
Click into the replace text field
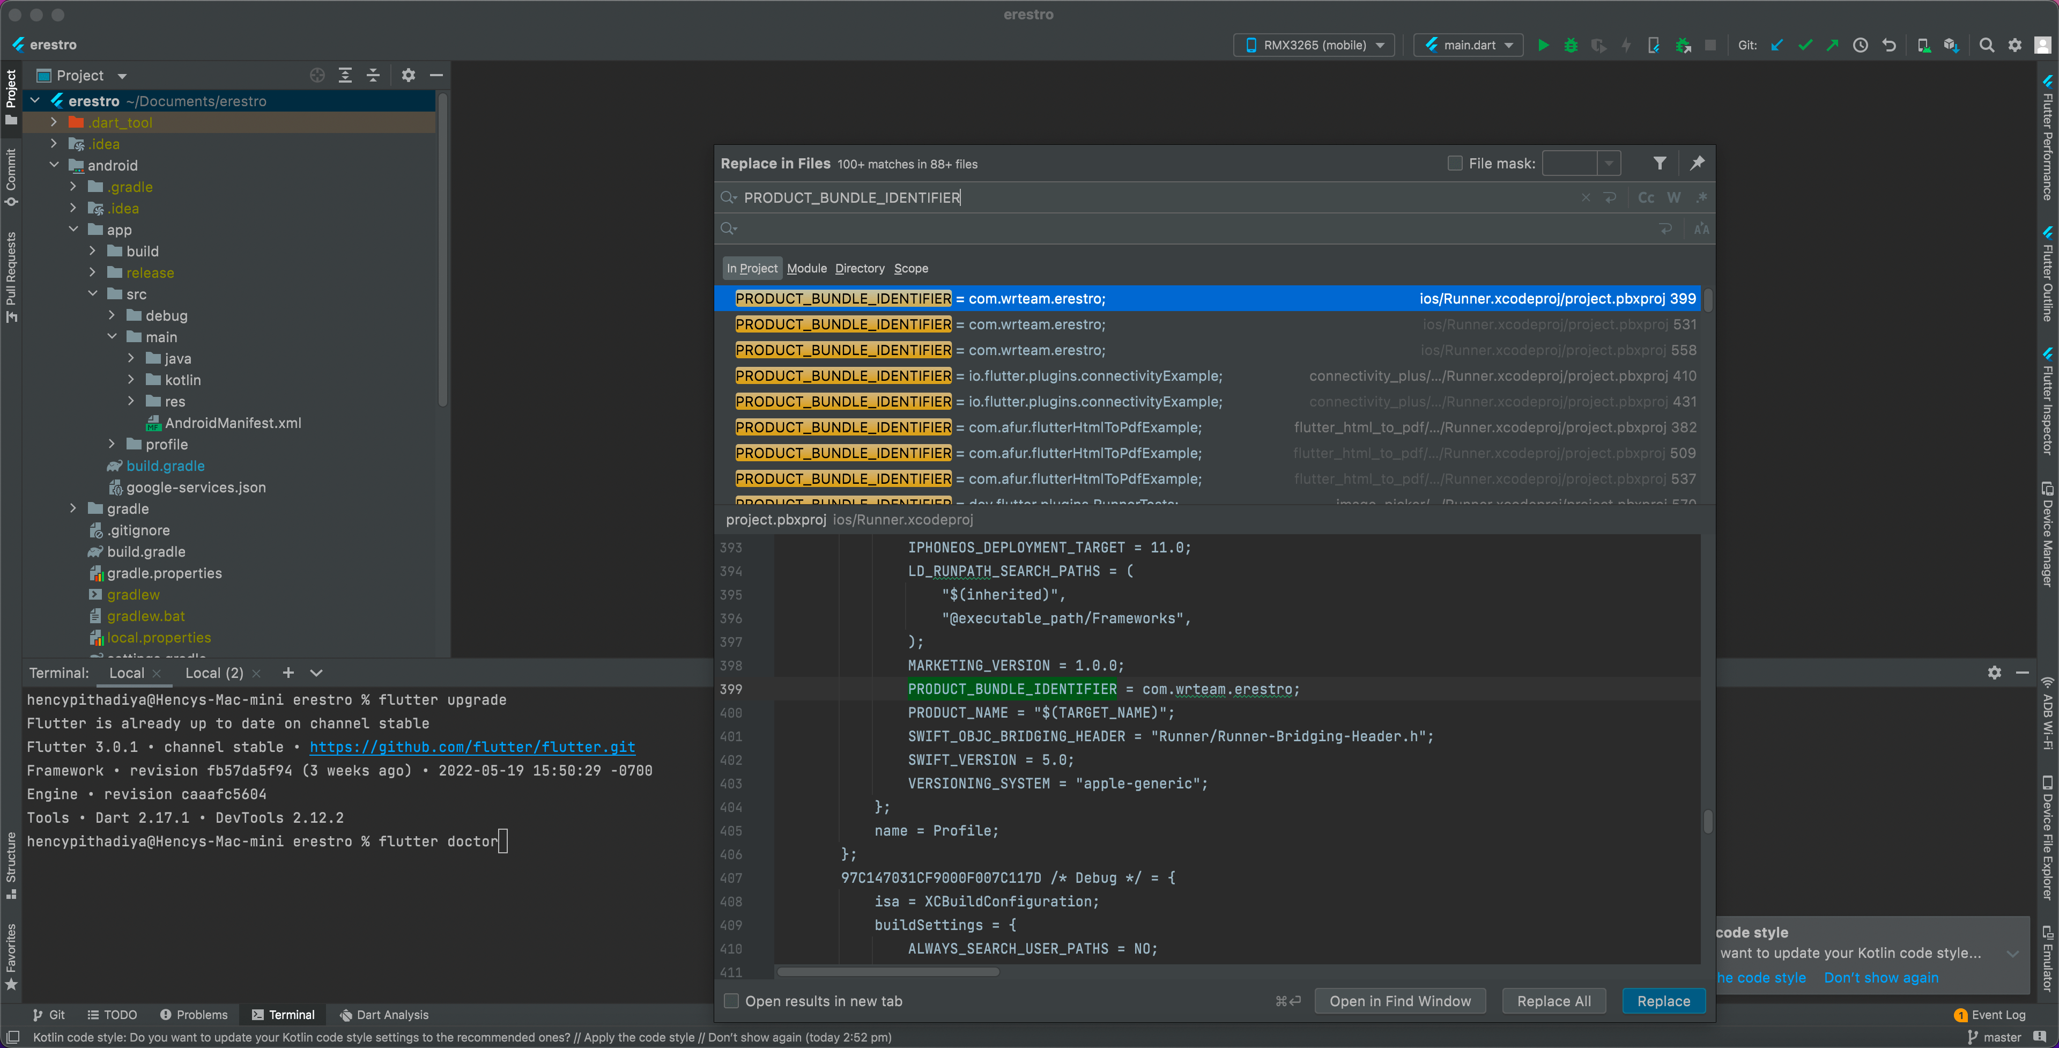coord(1191,230)
